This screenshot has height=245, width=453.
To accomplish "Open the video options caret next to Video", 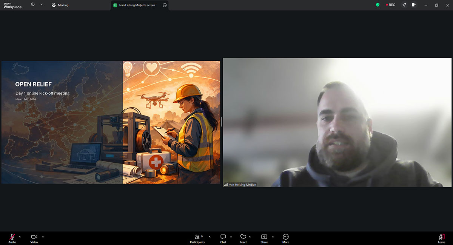I will coord(43,237).
